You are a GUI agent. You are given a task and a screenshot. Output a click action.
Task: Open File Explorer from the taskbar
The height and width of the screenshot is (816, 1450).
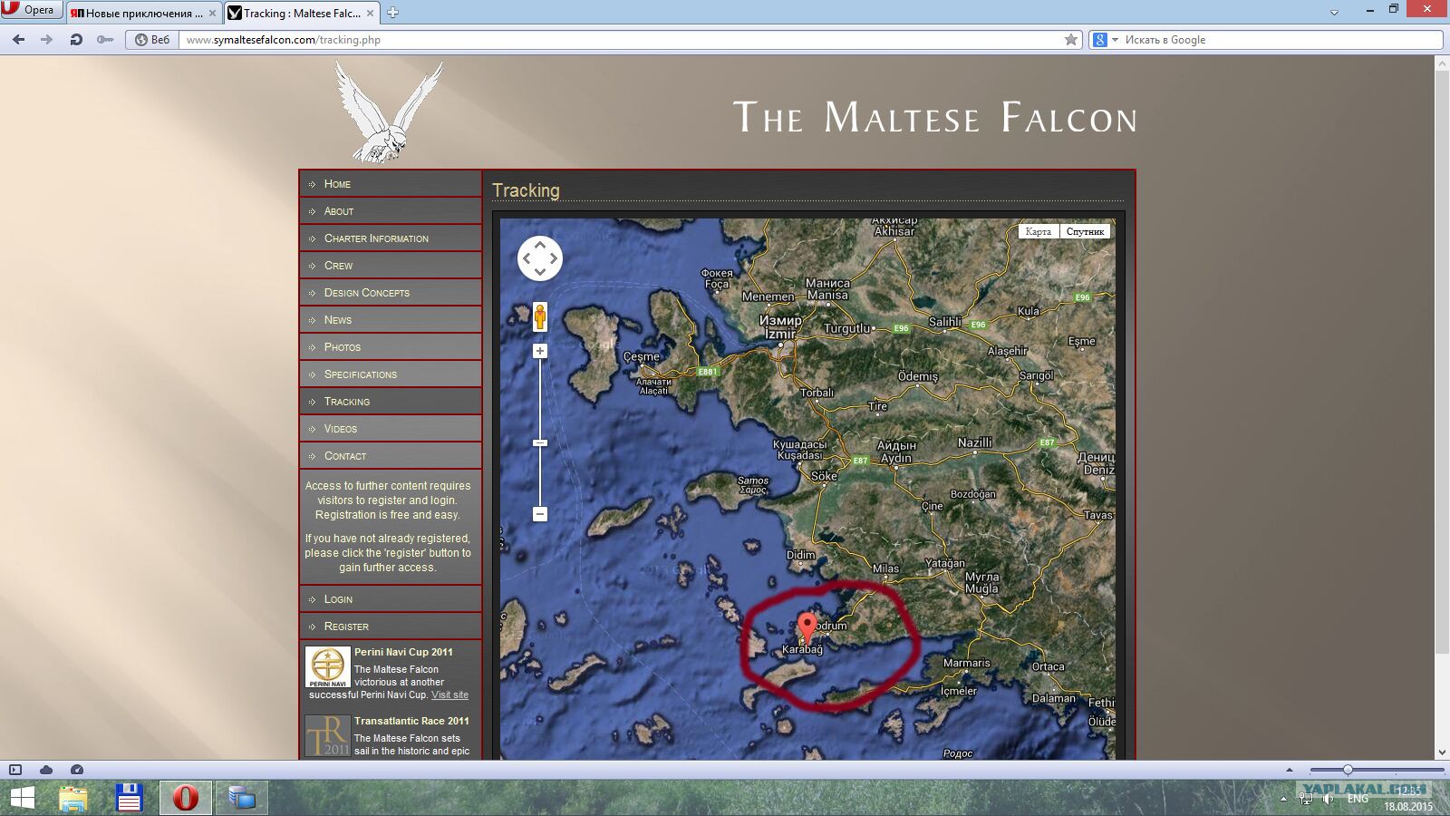point(73,798)
